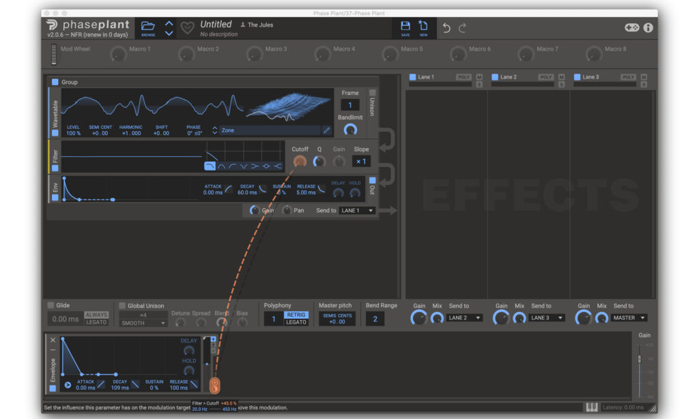Select ALWAYS glide mode
Screen dimensions: 699x419
point(96,315)
